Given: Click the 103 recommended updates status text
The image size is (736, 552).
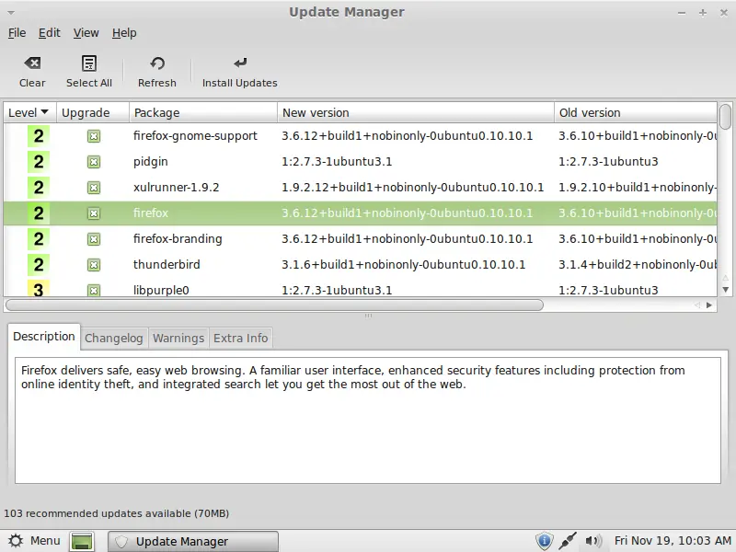Looking at the screenshot, I should click(x=117, y=513).
